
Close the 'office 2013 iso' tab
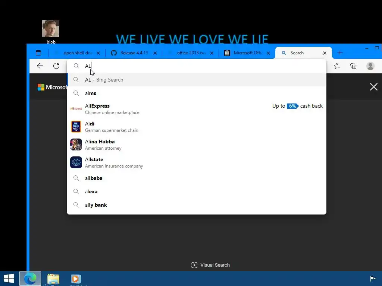click(212, 53)
